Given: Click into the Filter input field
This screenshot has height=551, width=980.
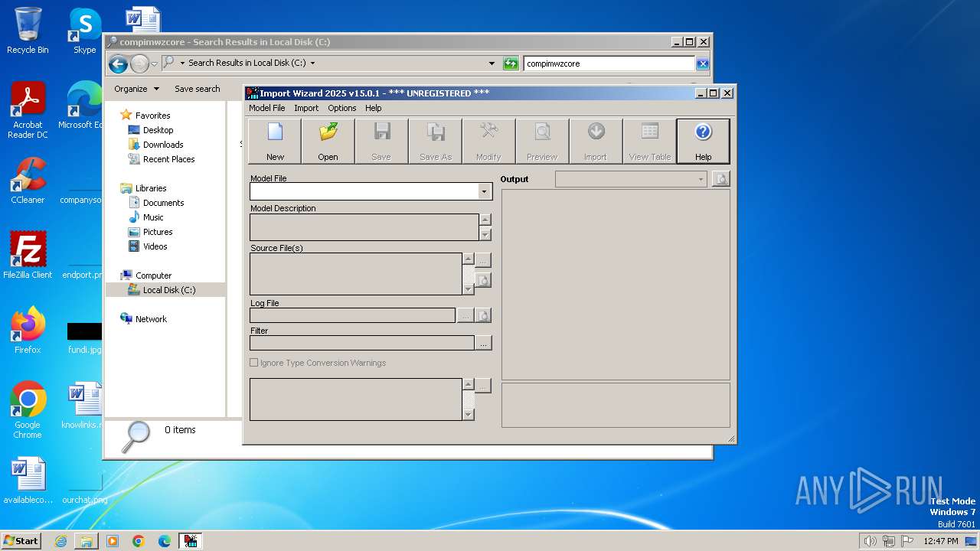Looking at the screenshot, I should (361, 343).
